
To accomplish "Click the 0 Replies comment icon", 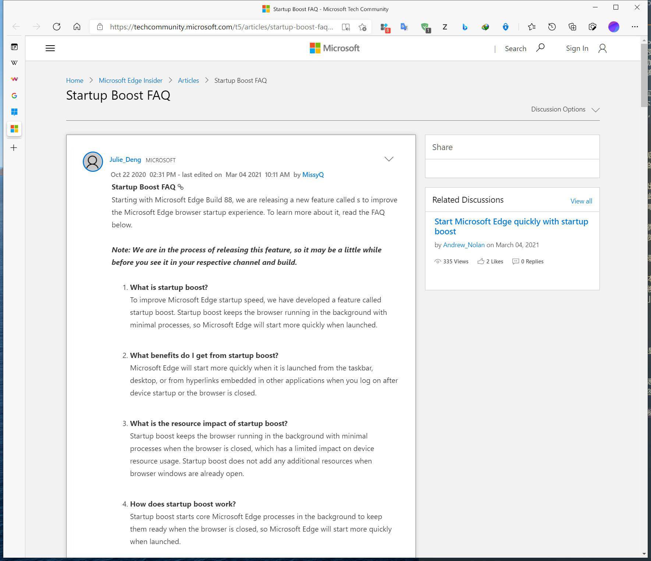I will tap(516, 261).
